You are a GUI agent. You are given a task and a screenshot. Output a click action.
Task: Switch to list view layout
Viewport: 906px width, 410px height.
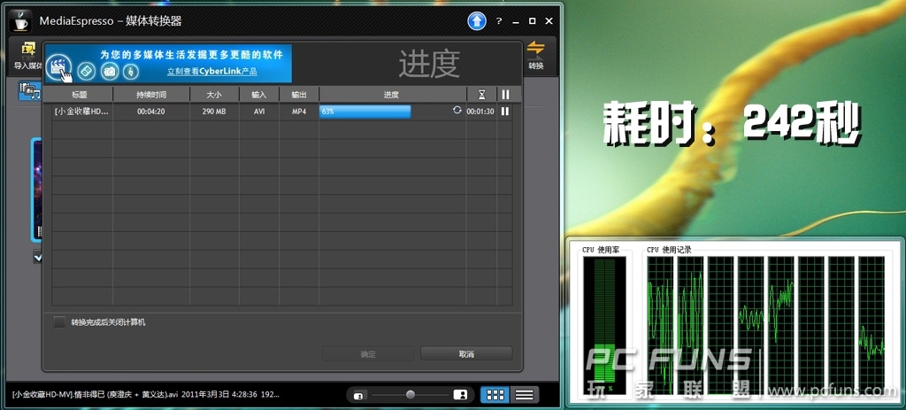pos(524,395)
